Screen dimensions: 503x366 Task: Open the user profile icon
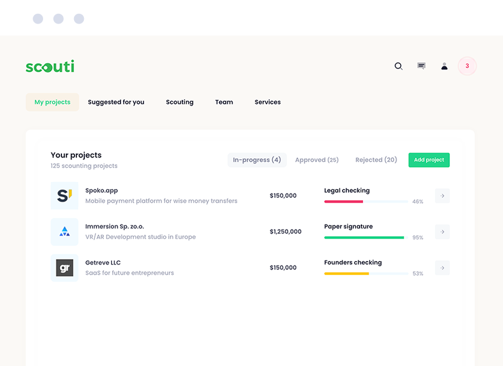(x=444, y=67)
